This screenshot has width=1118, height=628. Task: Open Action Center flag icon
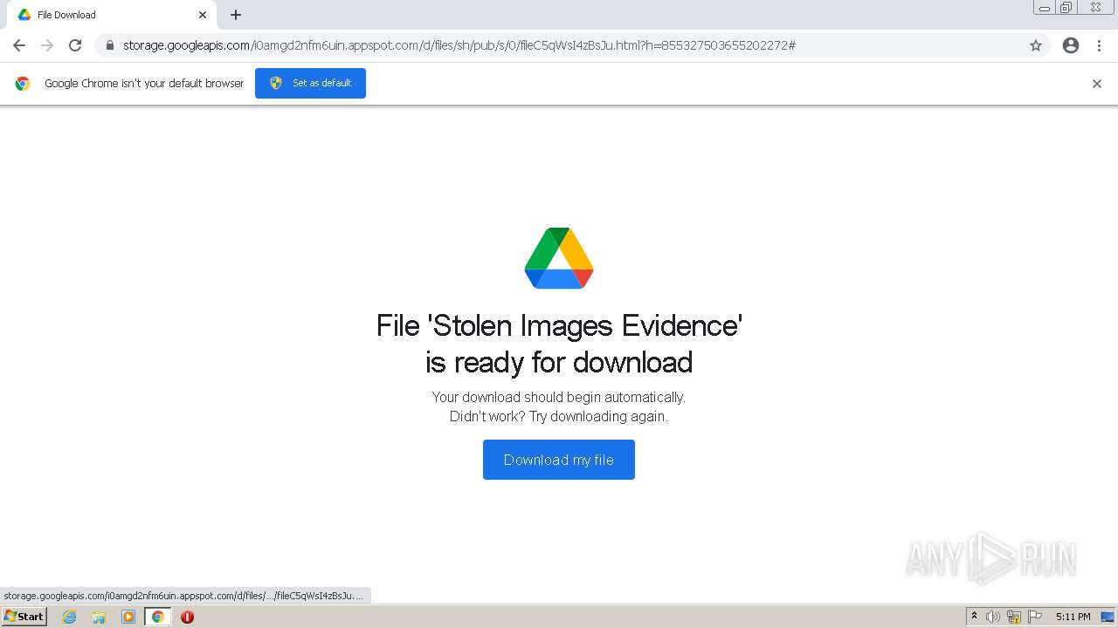(x=1035, y=617)
